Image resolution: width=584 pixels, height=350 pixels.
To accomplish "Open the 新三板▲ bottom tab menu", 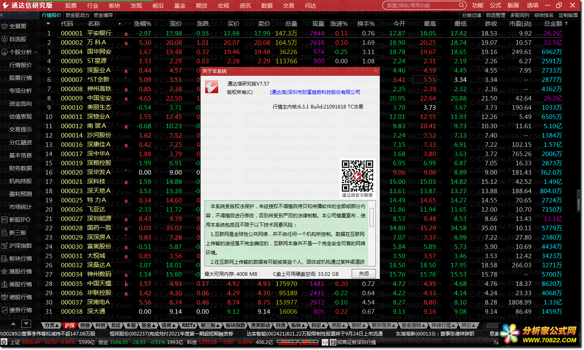I will point(210,325).
